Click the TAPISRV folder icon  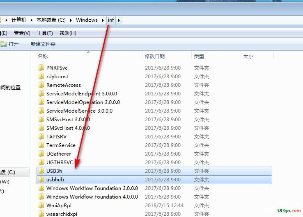click(41, 137)
